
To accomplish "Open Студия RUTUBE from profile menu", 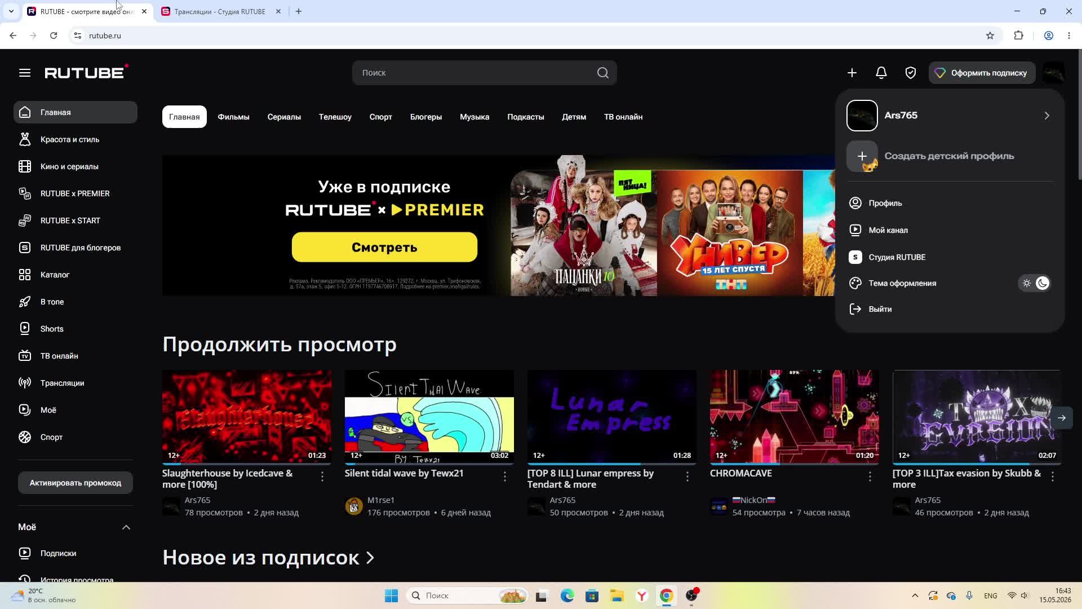I will [x=950, y=257].
